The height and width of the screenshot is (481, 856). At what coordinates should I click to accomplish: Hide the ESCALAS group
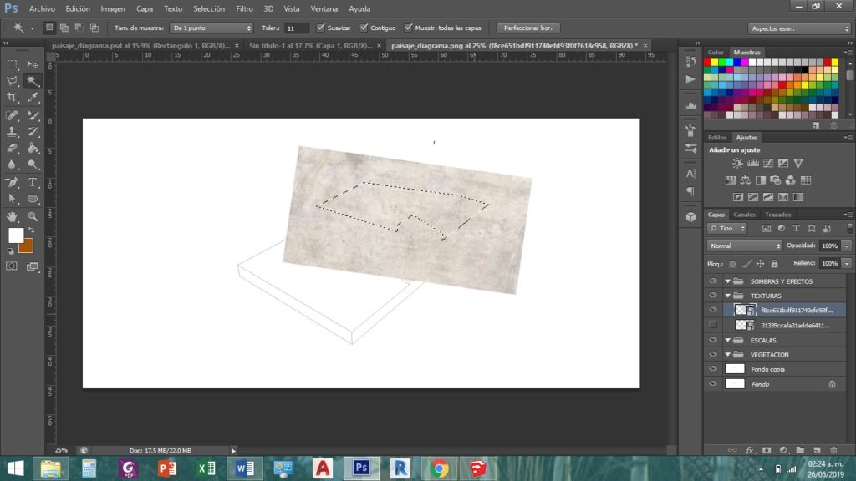pyautogui.click(x=712, y=340)
